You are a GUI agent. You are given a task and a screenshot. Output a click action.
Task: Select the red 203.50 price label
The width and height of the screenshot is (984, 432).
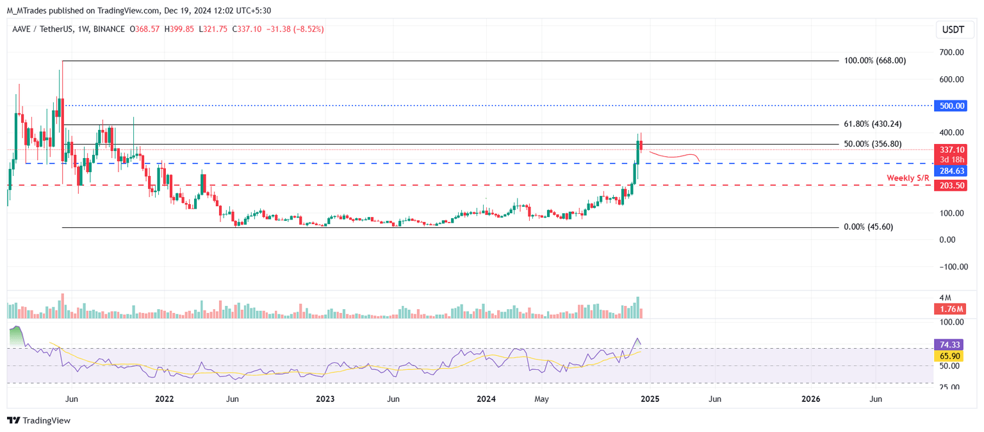point(951,186)
